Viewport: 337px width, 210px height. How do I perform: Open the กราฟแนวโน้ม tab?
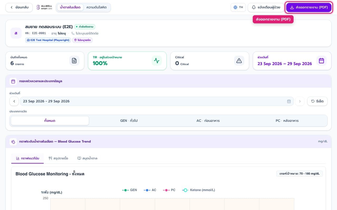point(28,158)
